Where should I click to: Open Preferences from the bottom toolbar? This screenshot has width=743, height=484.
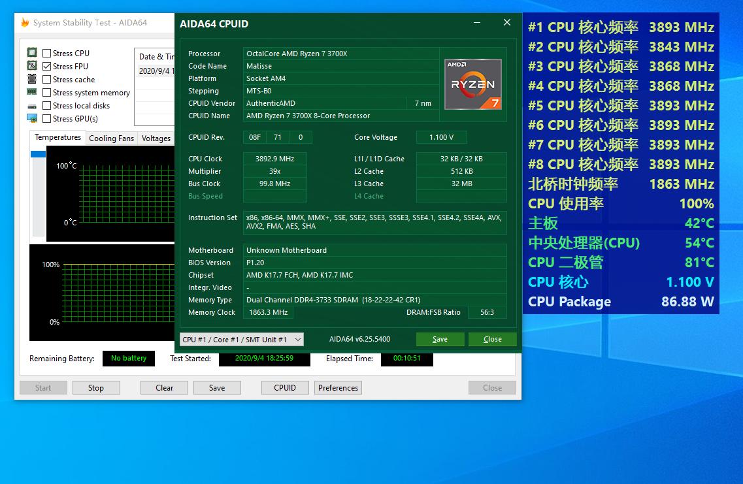click(338, 387)
